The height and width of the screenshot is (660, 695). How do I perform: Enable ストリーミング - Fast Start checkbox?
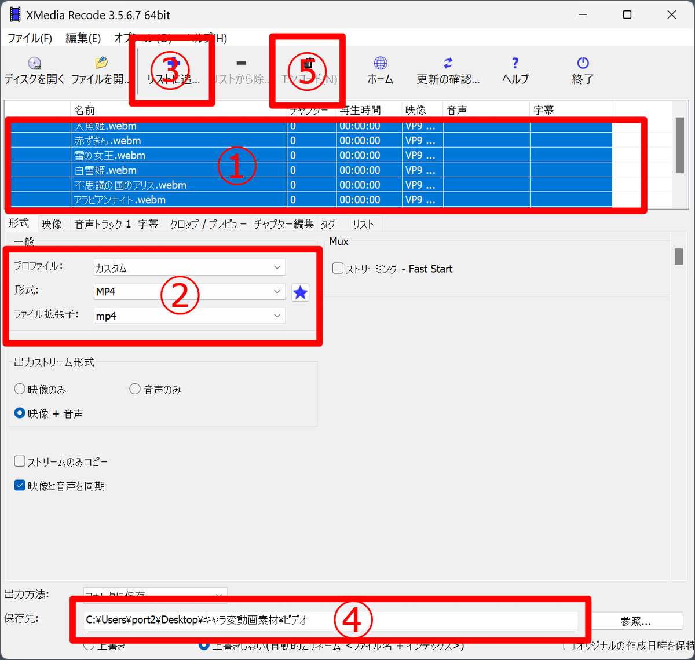[x=338, y=269]
